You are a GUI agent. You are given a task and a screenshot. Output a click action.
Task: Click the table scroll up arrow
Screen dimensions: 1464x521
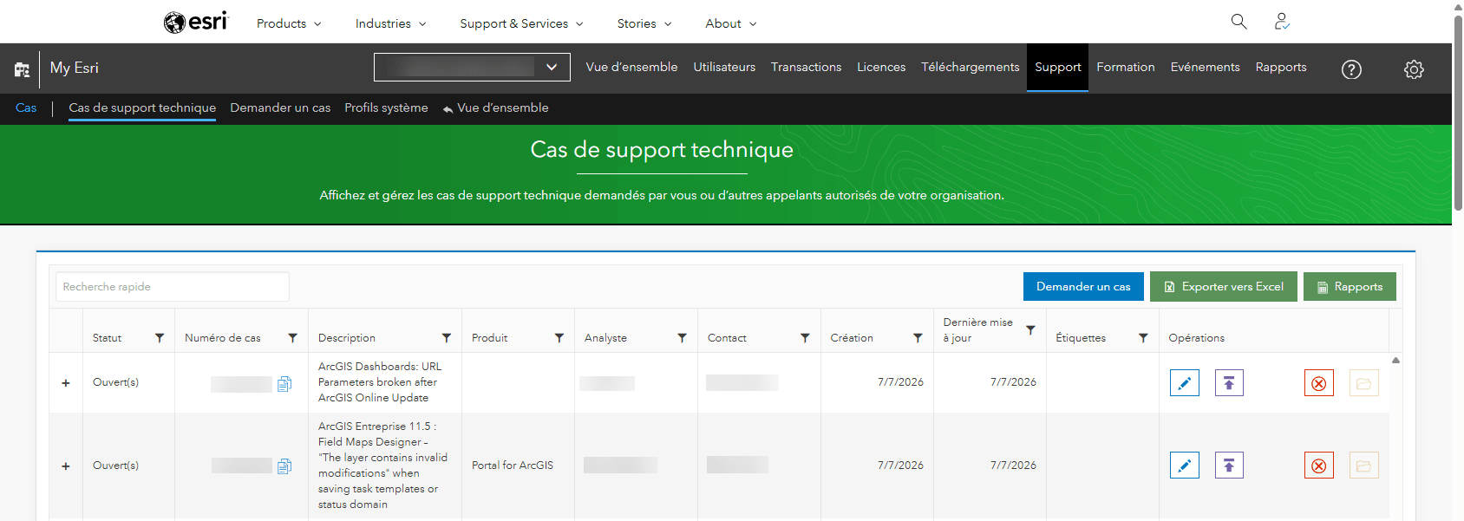point(1395,360)
